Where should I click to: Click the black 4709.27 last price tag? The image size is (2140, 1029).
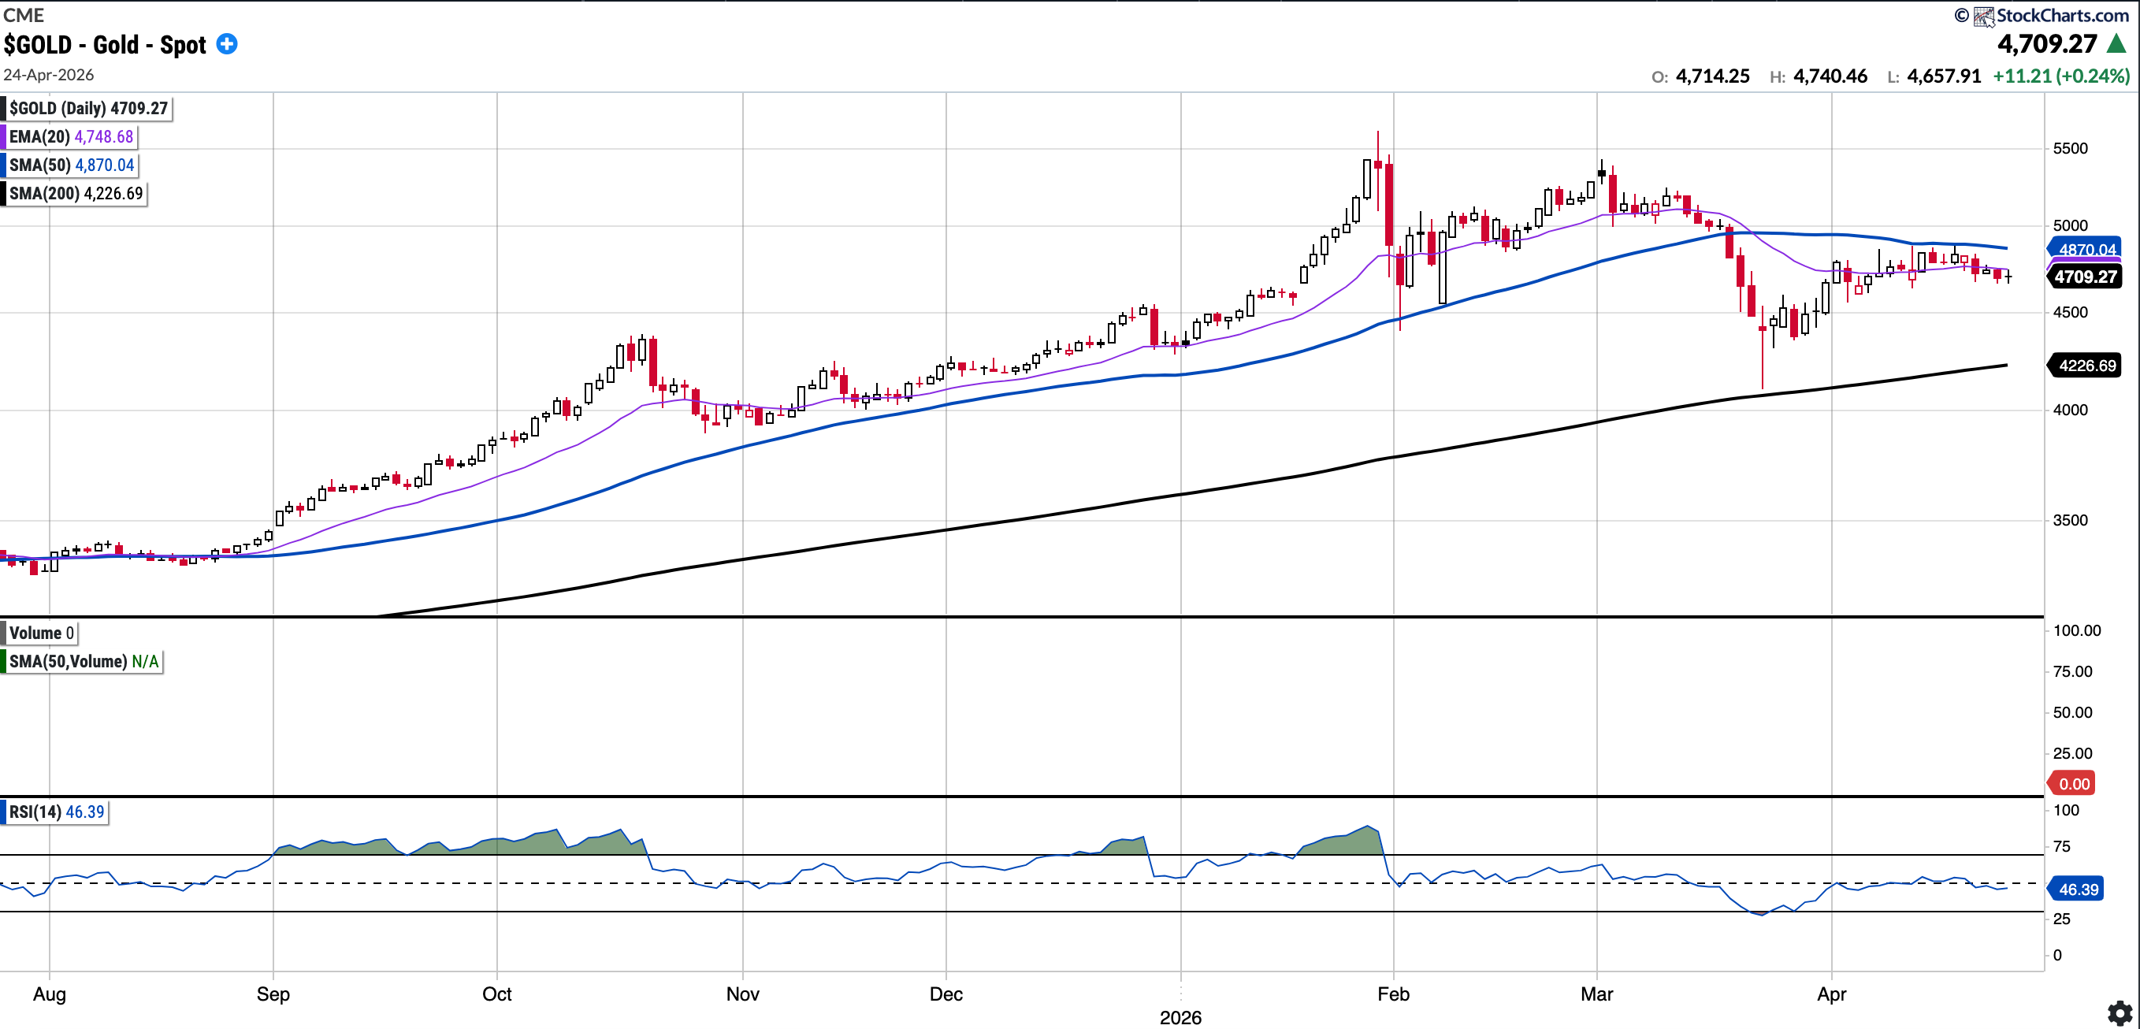click(x=2086, y=277)
